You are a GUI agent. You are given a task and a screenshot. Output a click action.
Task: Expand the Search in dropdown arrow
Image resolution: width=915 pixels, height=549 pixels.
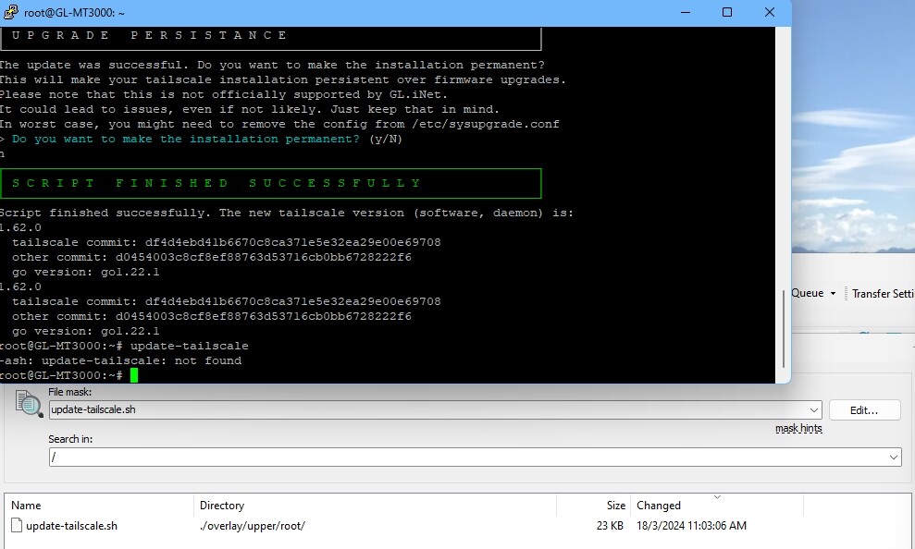(x=894, y=457)
